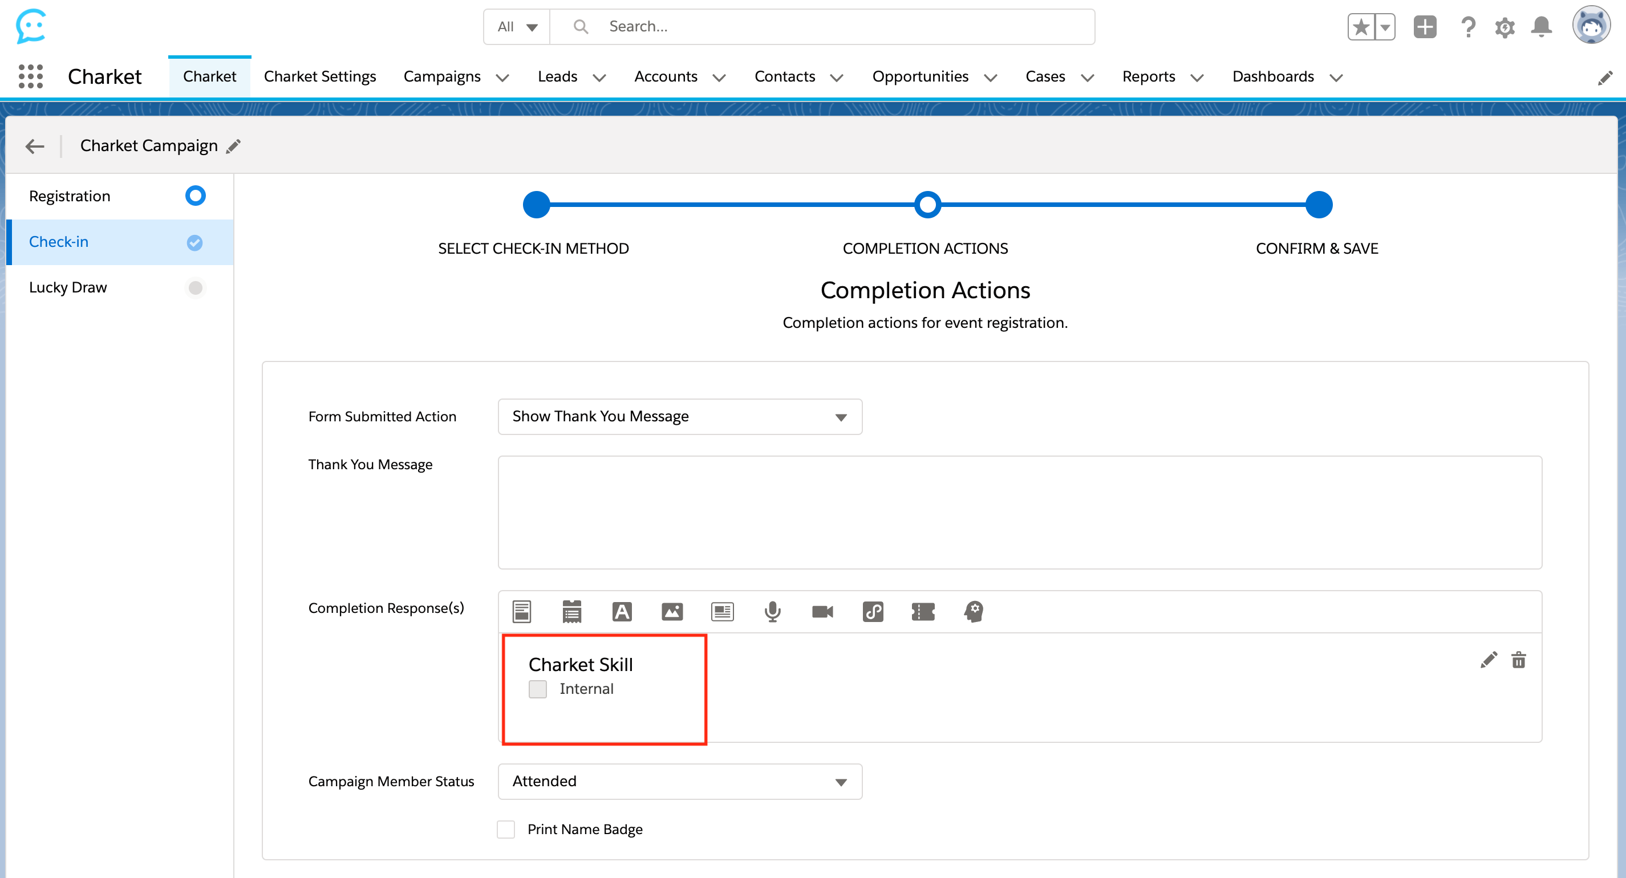
Task: Check the Internal checkbox
Action: coord(537,689)
